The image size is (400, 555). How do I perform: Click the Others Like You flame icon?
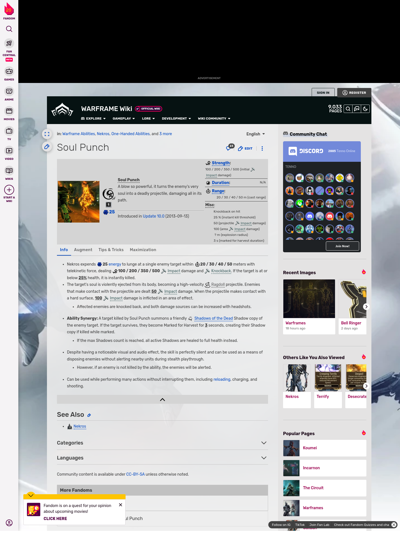click(x=364, y=357)
